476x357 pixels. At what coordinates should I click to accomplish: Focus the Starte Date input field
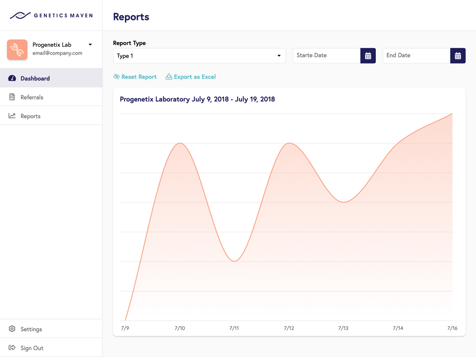point(327,56)
